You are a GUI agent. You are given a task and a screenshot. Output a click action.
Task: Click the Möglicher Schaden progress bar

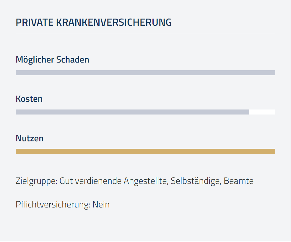point(145,73)
